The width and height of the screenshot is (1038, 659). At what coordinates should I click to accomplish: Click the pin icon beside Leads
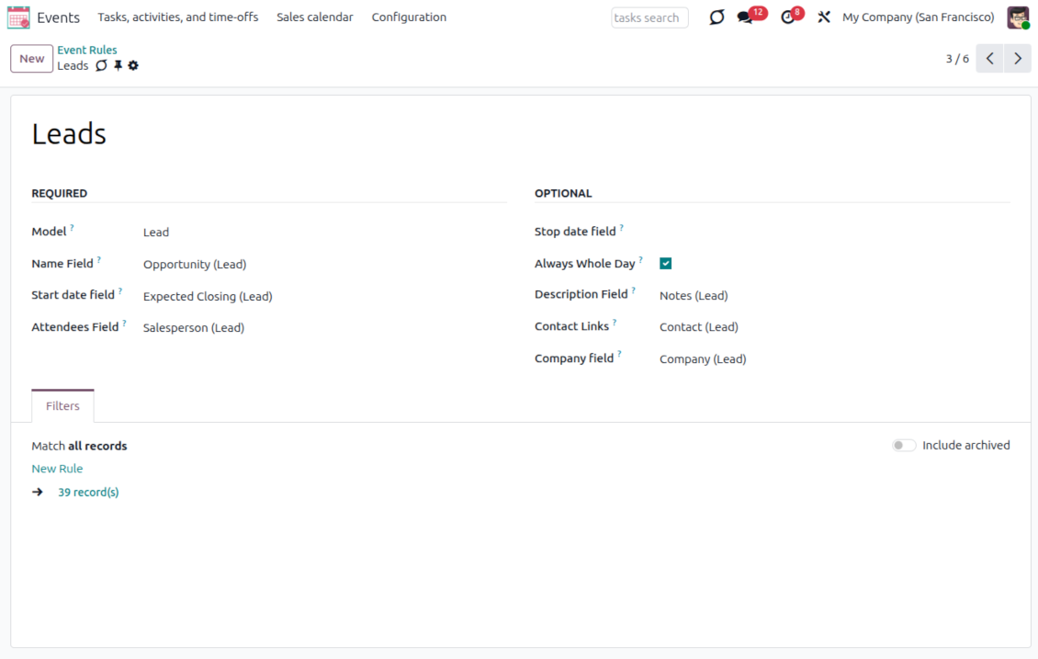pyautogui.click(x=118, y=65)
